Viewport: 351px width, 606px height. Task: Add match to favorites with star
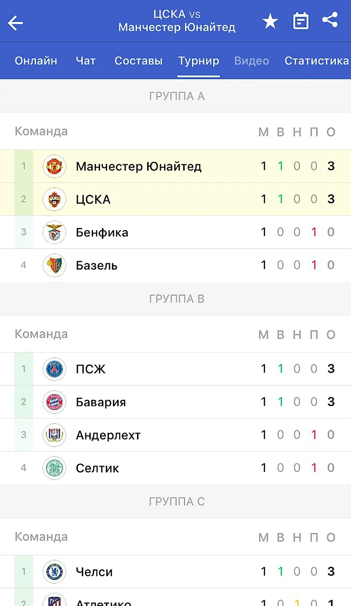tap(270, 21)
